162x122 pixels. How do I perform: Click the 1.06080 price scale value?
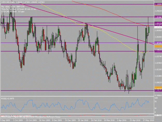(158, 37)
